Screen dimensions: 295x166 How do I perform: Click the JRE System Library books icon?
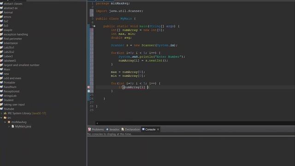(5, 113)
